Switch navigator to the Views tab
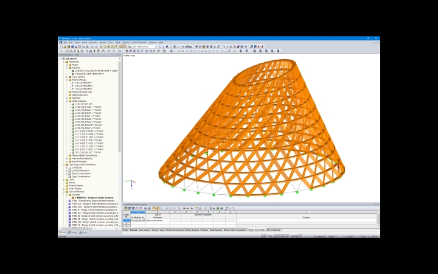Image resolution: width=438 pixels, height=274 pixels. tap(83, 233)
